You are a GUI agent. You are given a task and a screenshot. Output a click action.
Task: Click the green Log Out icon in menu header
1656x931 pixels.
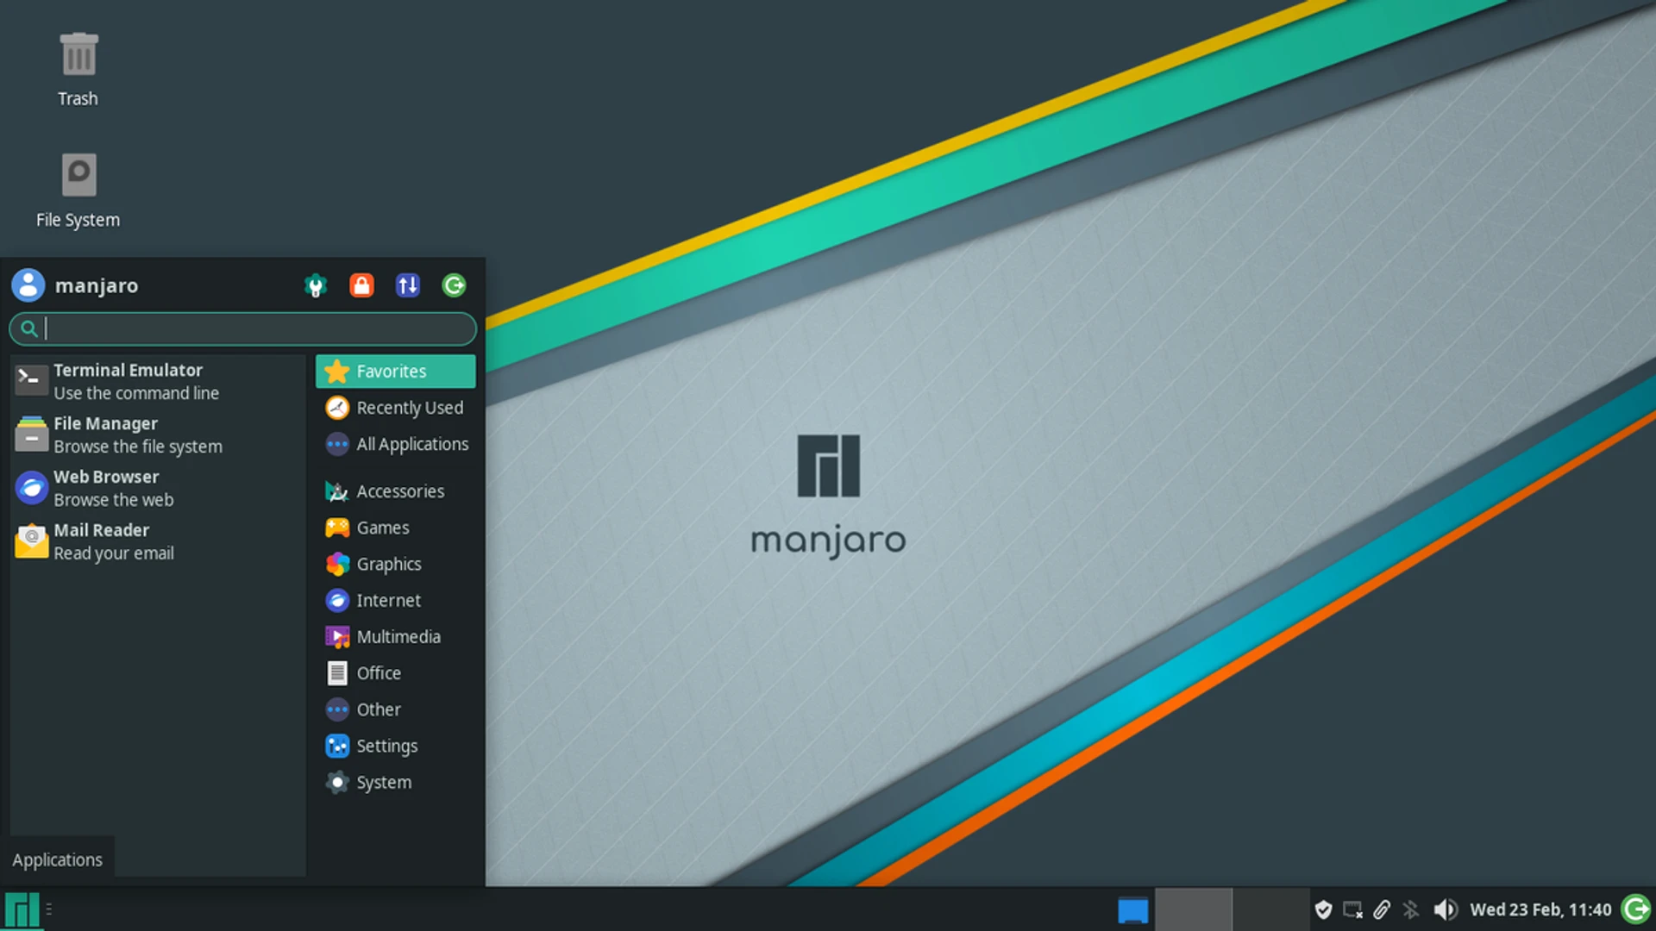(x=454, y=285)
